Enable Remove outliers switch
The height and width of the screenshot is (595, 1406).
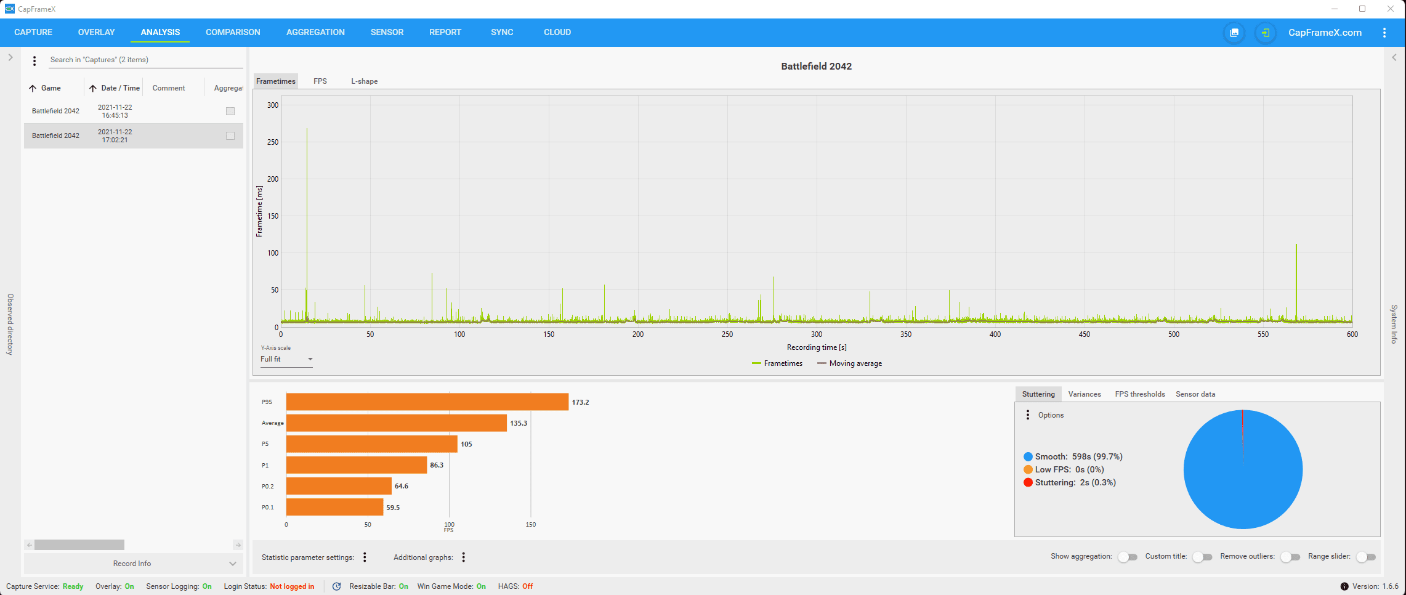[x=1290, y=557]
